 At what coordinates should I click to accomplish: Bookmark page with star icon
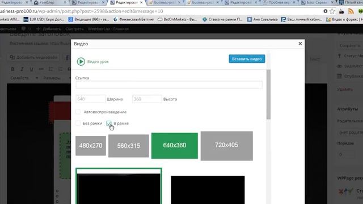click(332, 11)
